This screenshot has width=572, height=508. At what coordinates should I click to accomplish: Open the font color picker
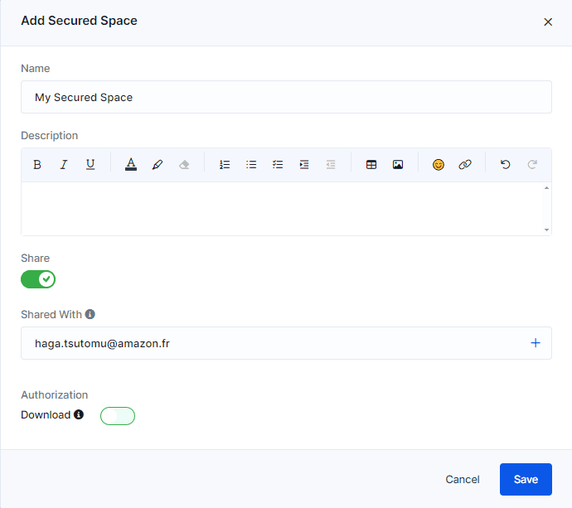131,165
